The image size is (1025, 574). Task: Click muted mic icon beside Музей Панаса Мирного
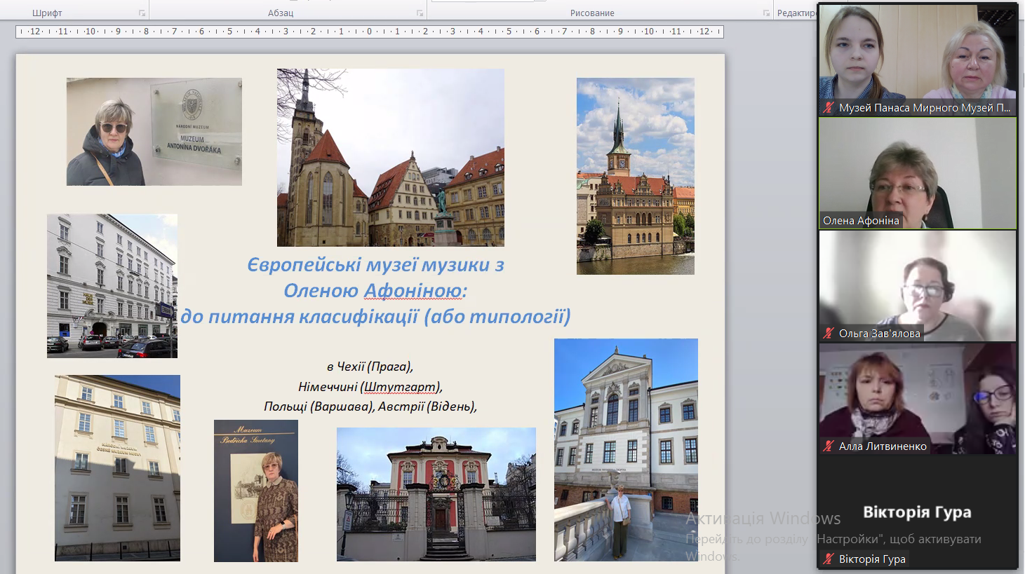[829, 108]
